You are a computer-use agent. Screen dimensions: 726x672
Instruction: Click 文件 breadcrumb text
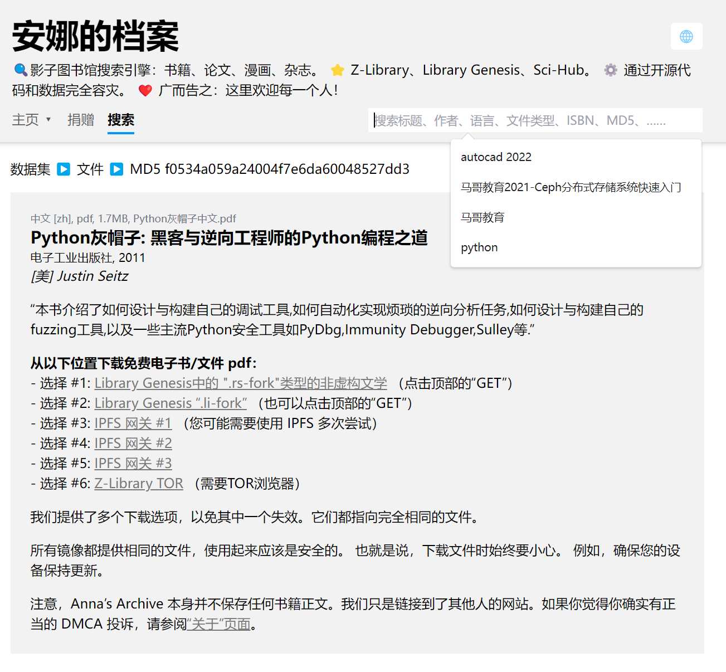(x=90, y=169)
